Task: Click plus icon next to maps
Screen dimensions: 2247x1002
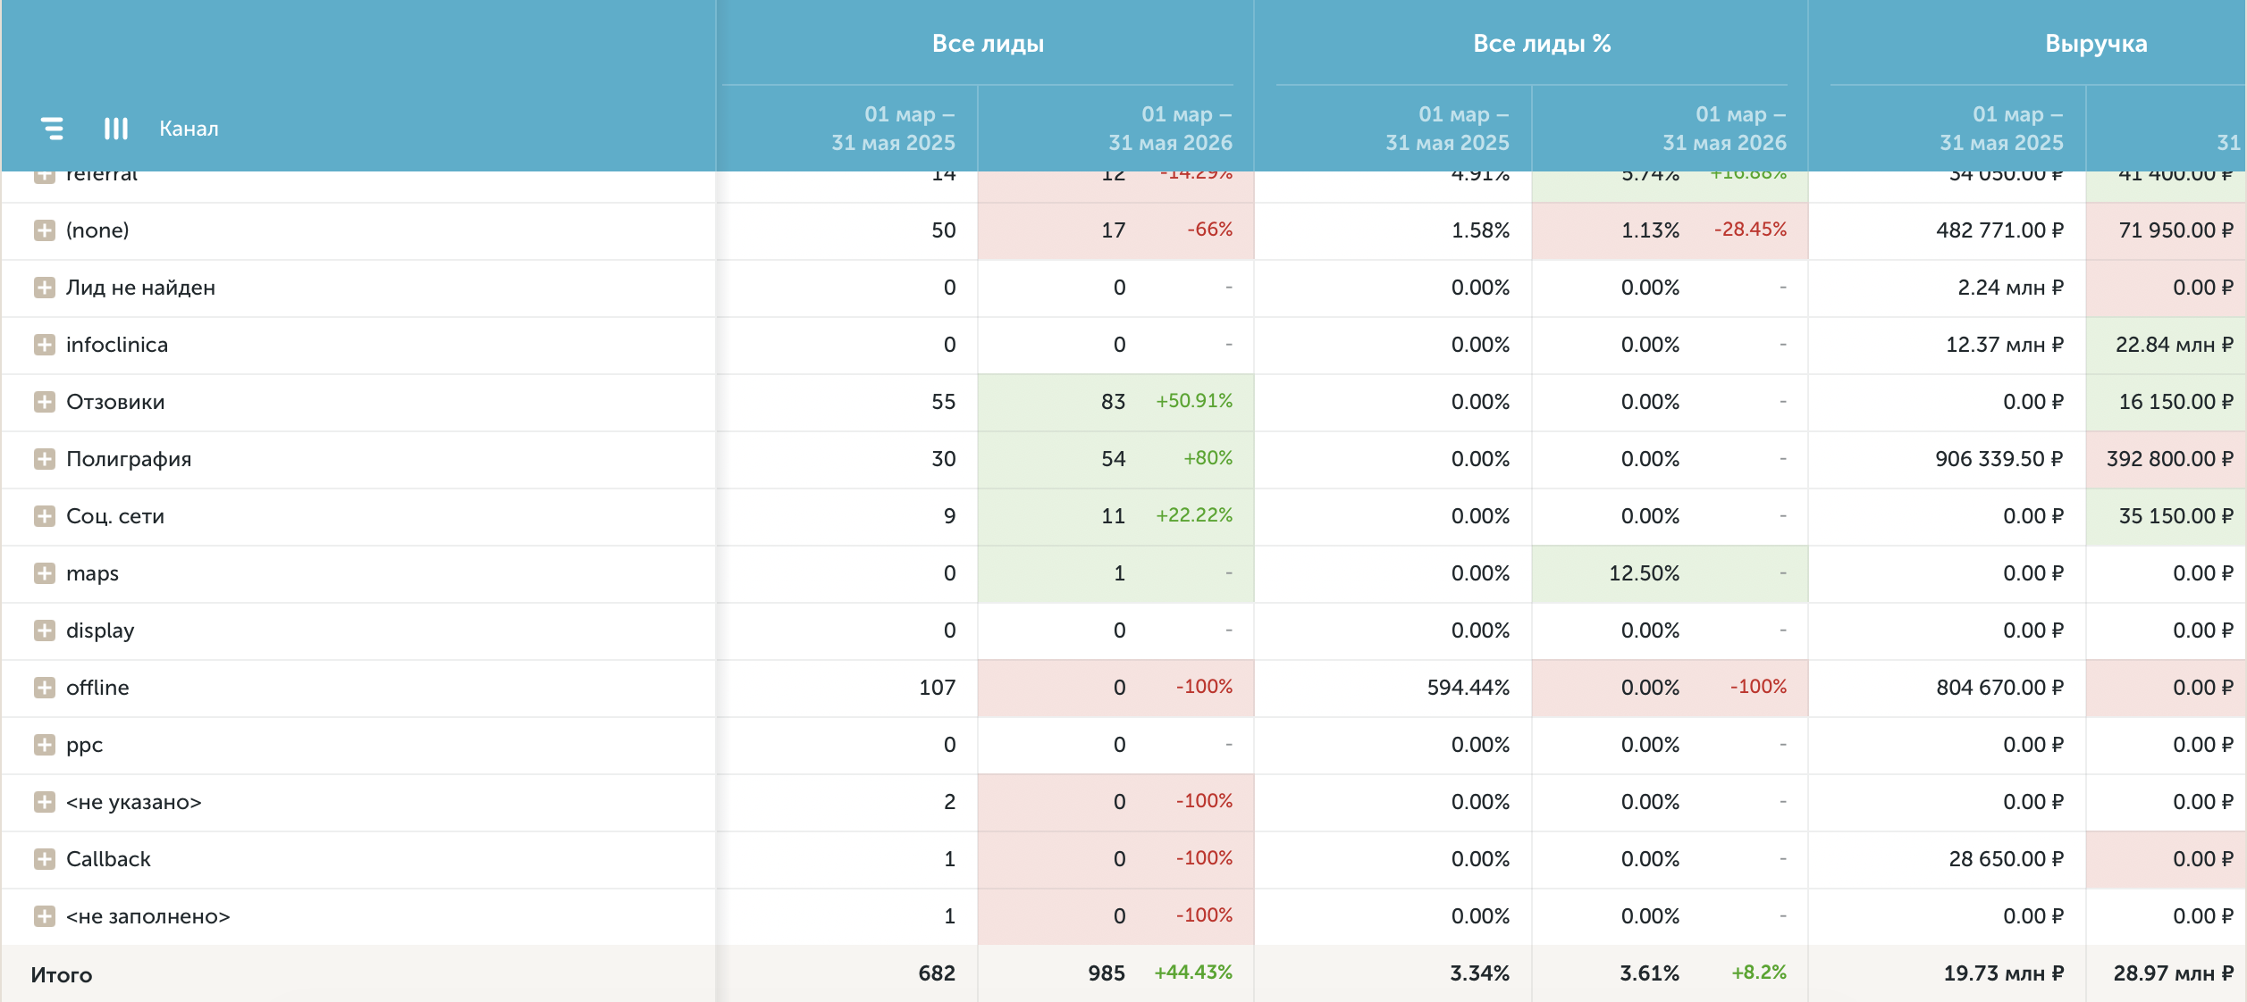Action: click(45, 573)
